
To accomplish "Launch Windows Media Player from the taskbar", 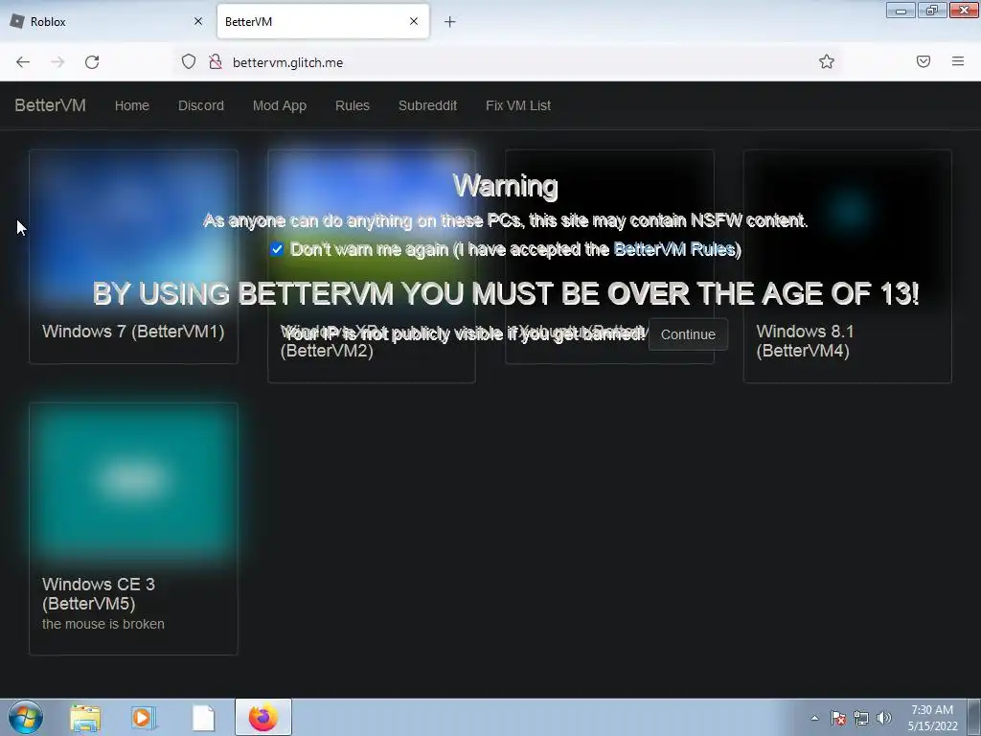I will (x=144, y=718).
